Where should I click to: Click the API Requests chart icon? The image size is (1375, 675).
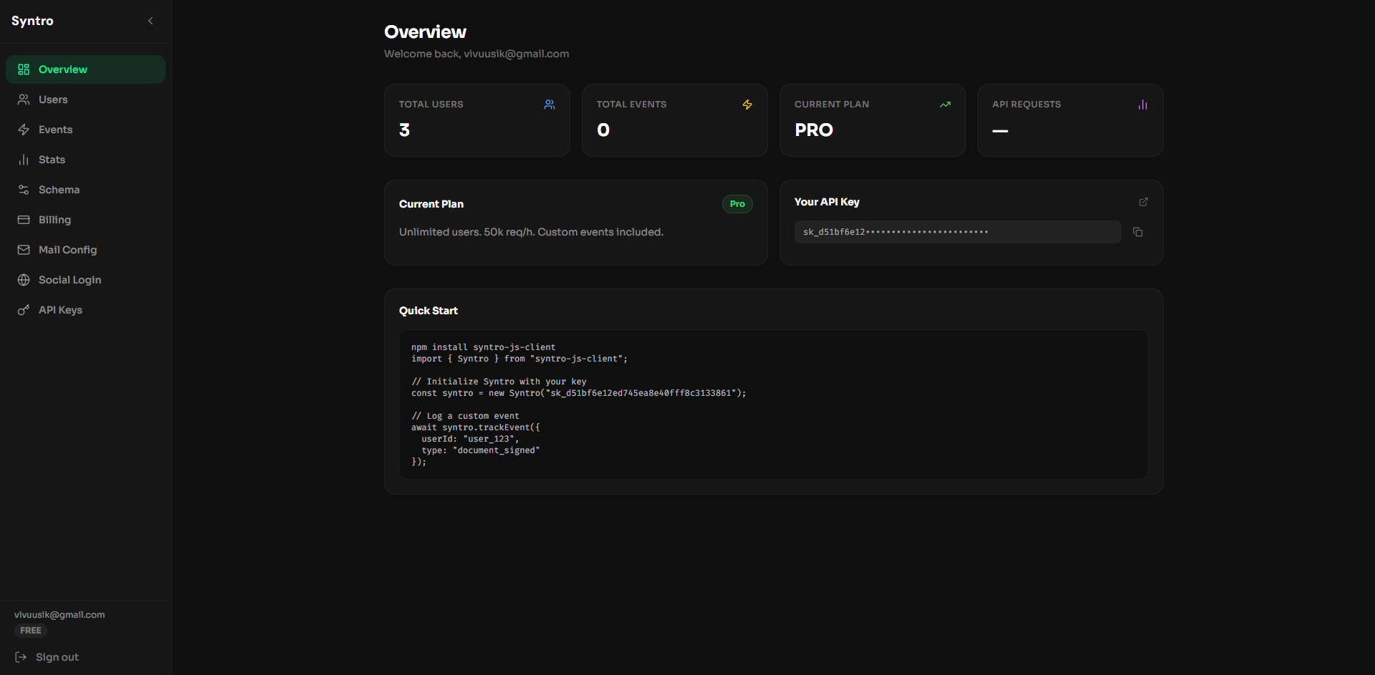tap(1143, 105)
